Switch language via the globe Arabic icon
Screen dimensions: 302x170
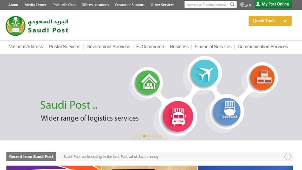coord(246,5)
